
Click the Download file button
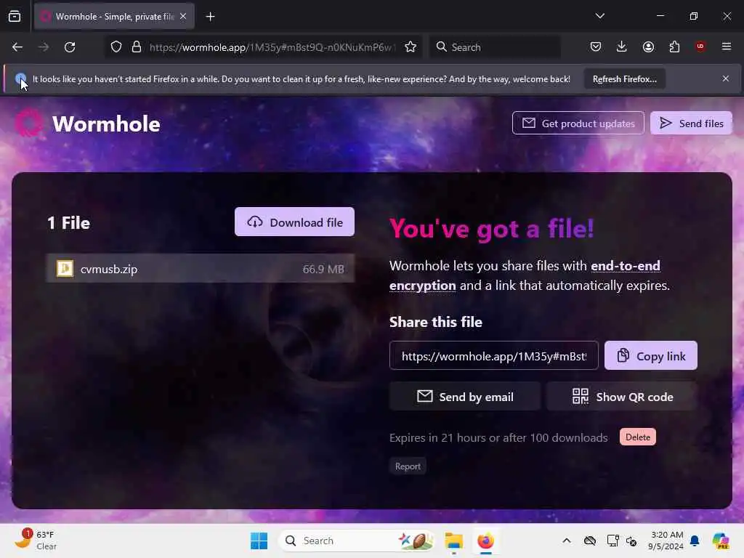coord(294,222)
